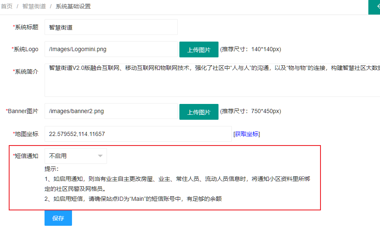Open the 获取坐标 link
The width and height of the screenshot is (380, 232).
pos(246,134)
